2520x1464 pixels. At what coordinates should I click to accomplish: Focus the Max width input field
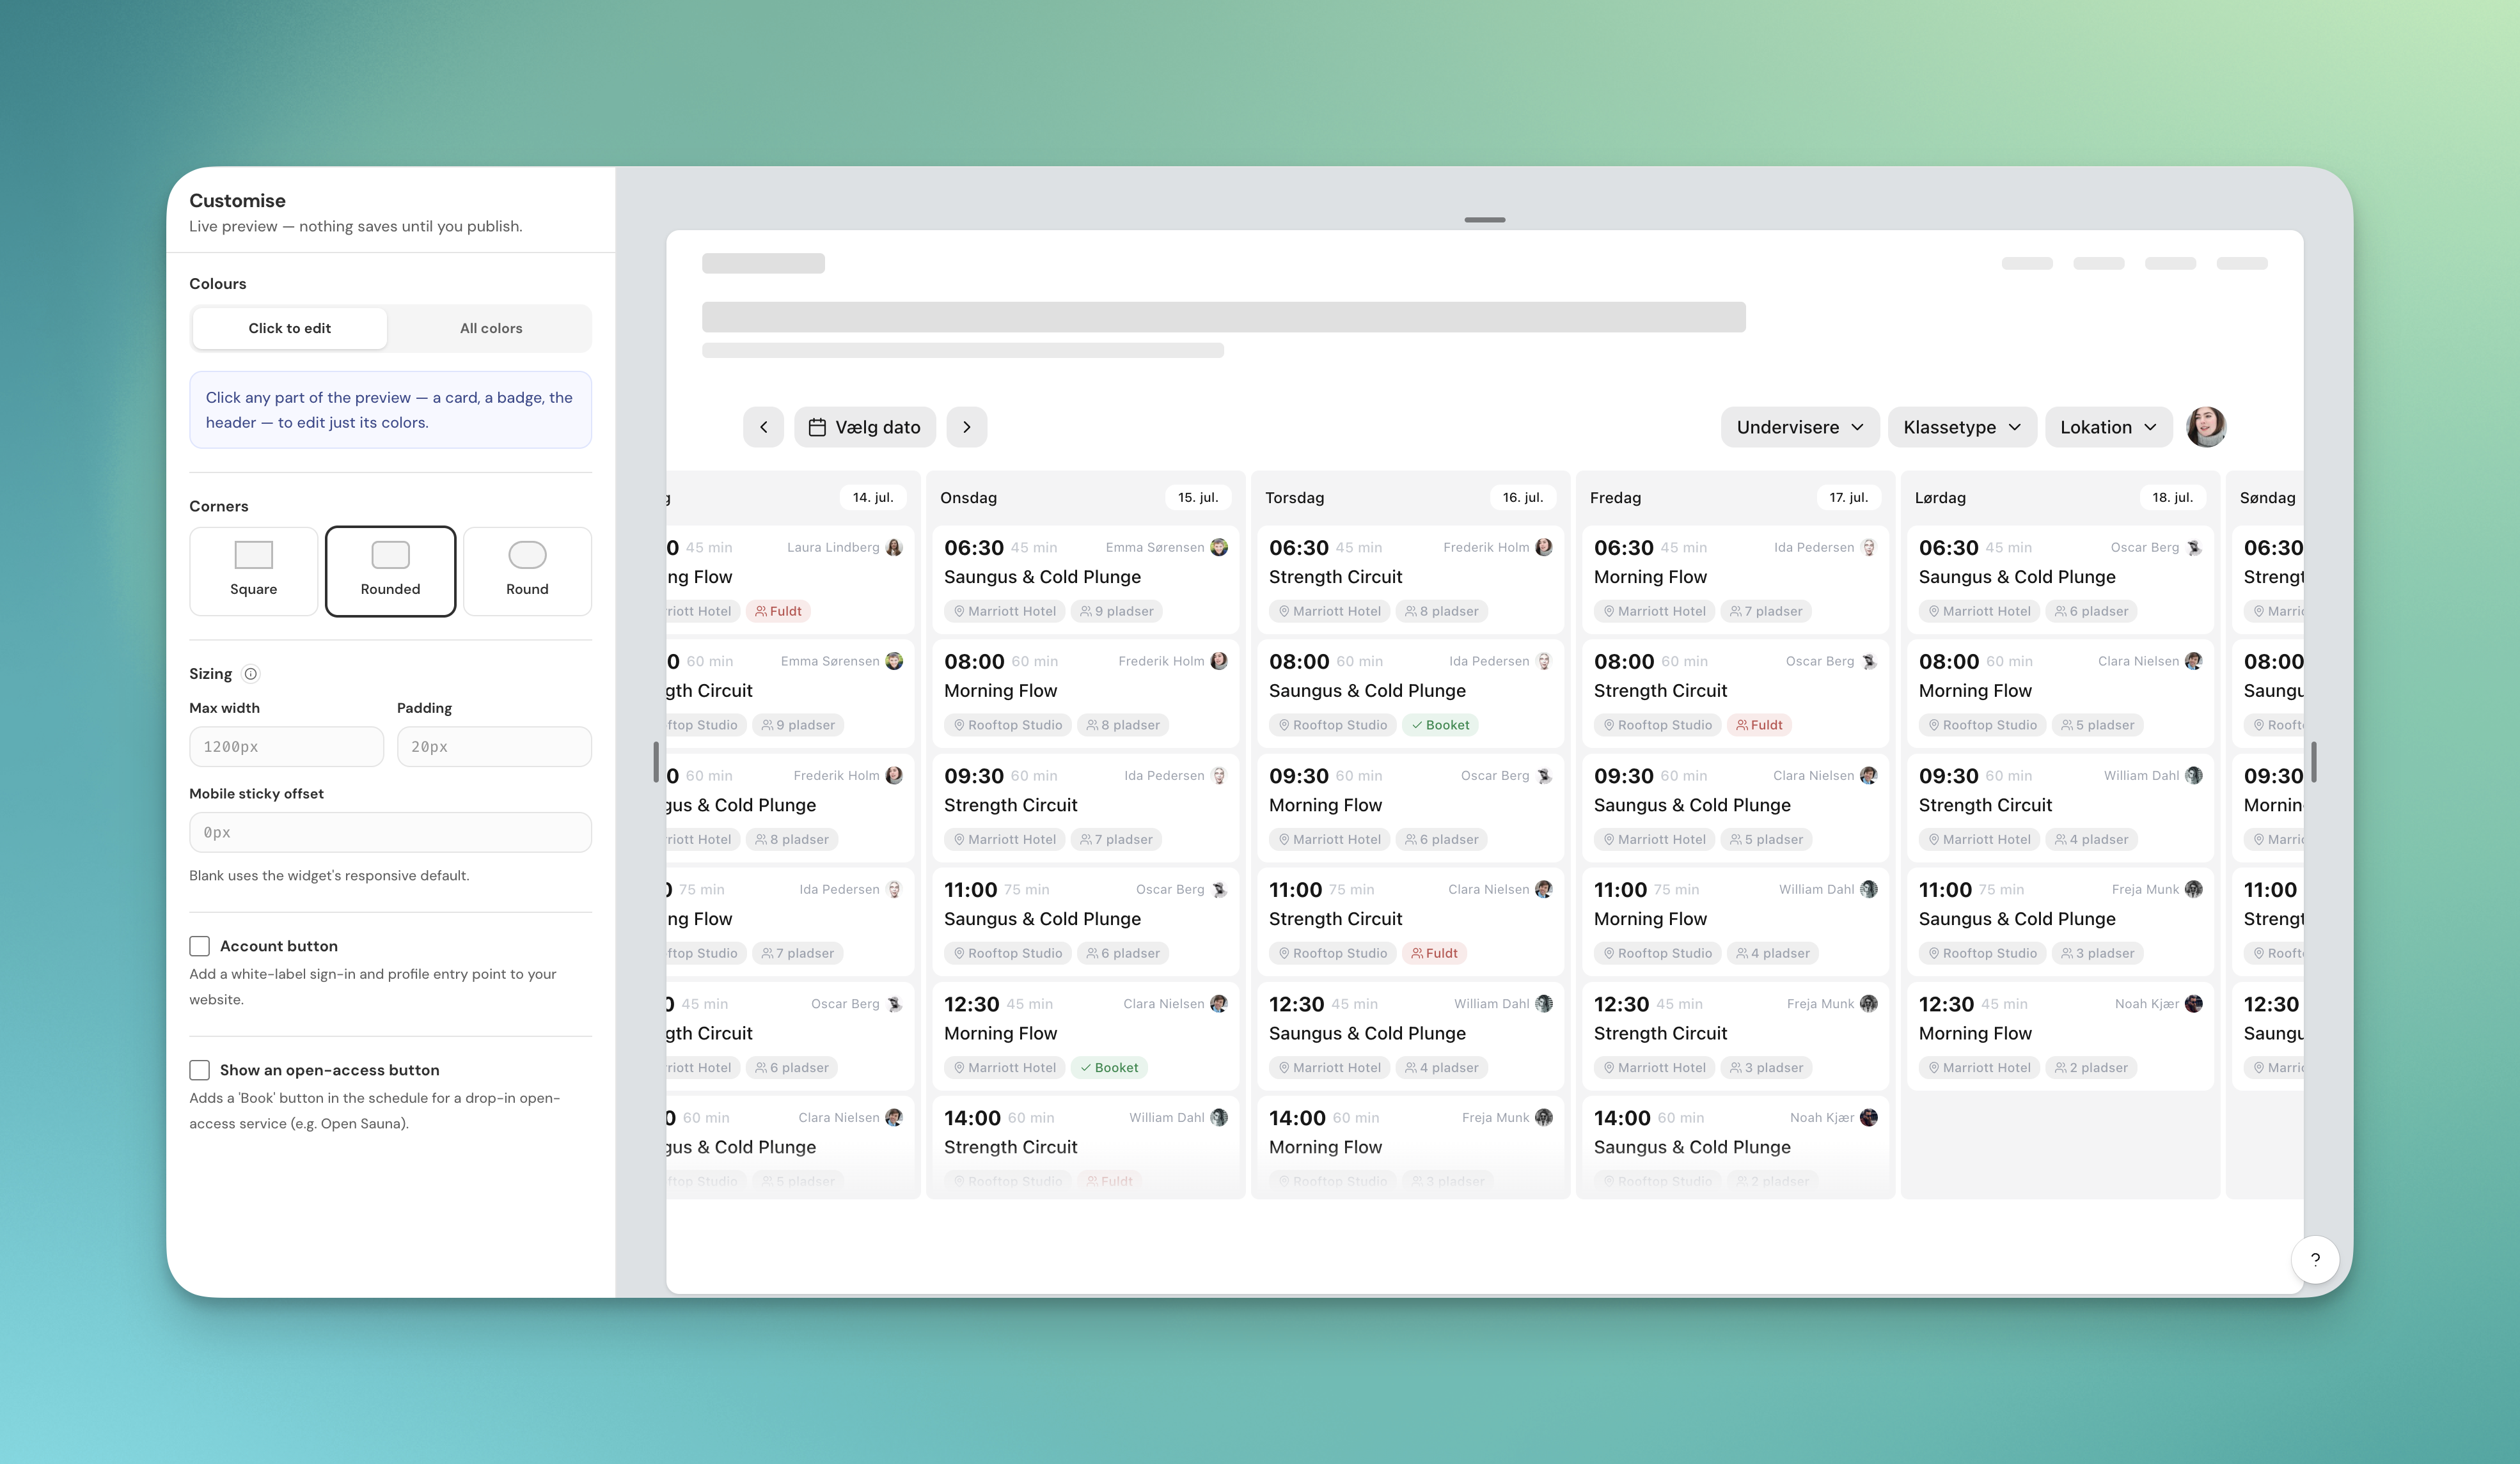pos(286,747)
